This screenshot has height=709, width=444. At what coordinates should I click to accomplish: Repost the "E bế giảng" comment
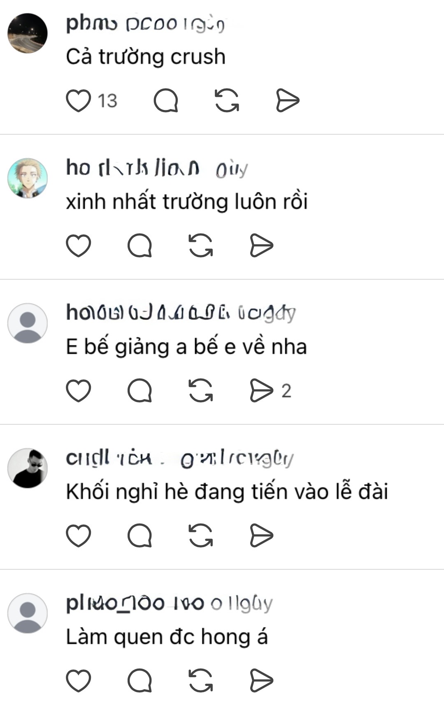click(201, 391)
